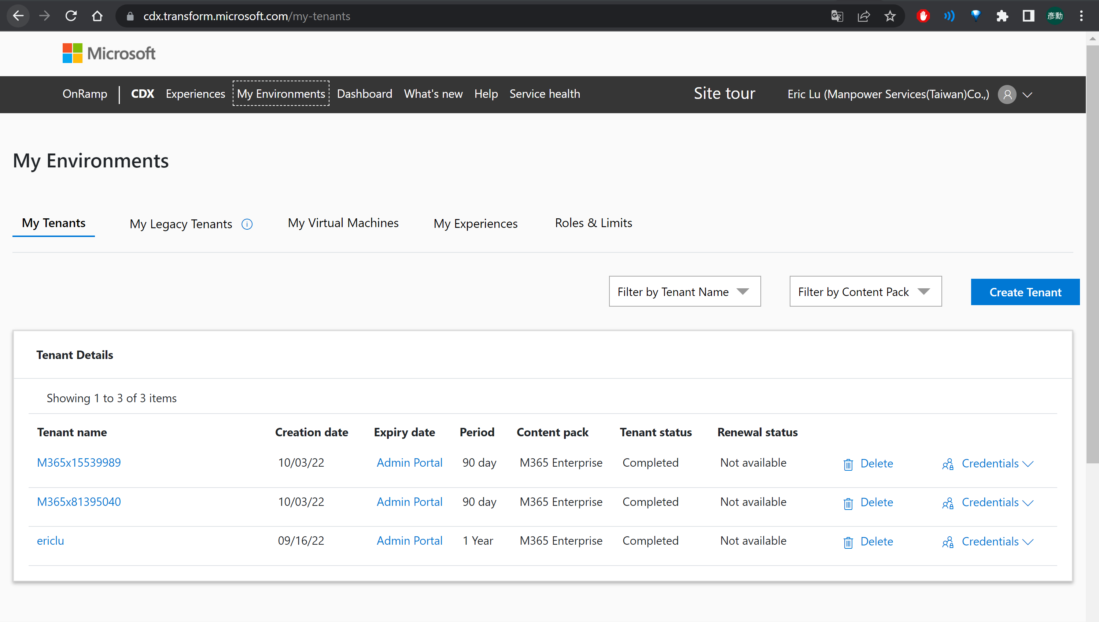Click the user avatar icon in the navigation bar

pos(1007,94)
